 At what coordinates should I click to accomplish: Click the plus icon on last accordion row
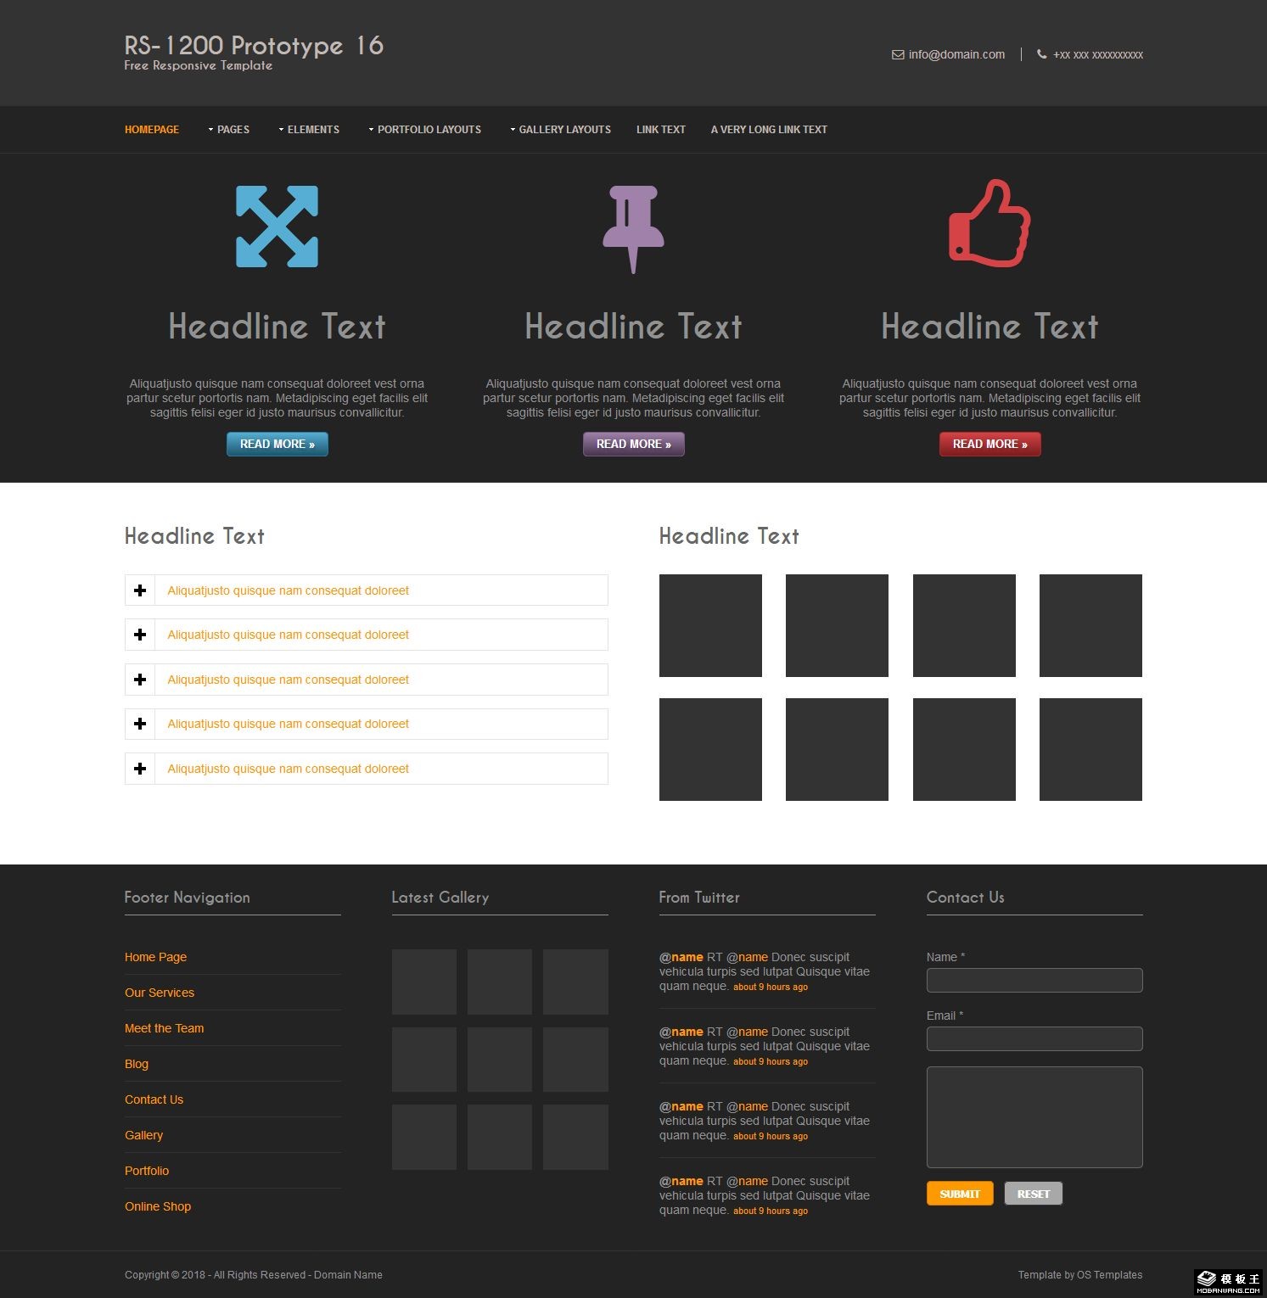(140, 769)
